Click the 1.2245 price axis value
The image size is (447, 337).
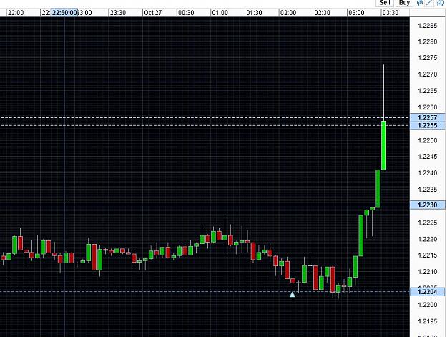[427, 157]
